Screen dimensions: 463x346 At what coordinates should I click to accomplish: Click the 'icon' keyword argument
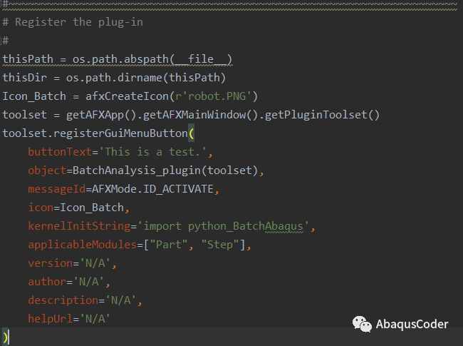[x=41, y=208]
